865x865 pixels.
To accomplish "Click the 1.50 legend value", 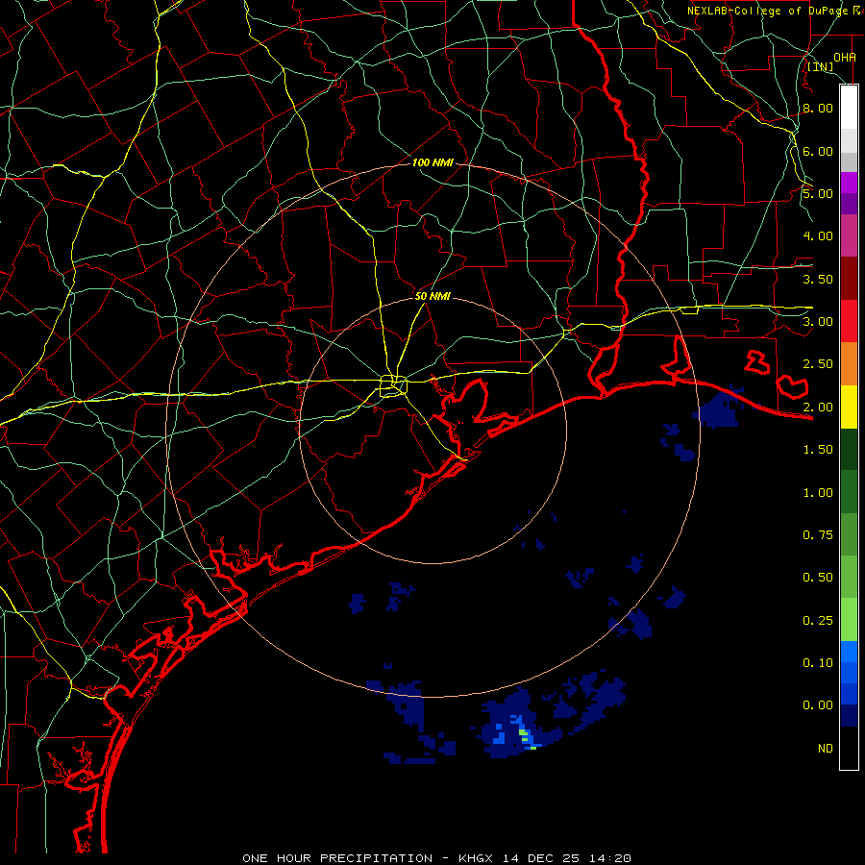I will click(x=818, y=450).
